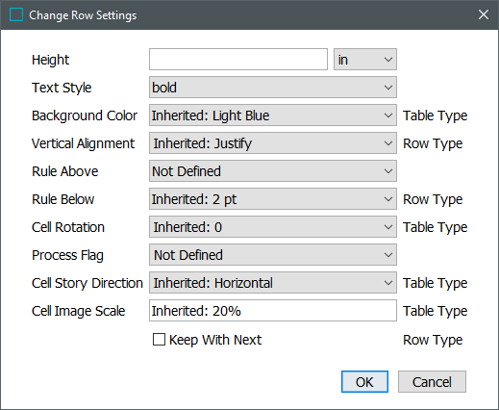
Task: Close the Change Row Settings dialog
Action: pyautogui.click(x=484, y=14)
